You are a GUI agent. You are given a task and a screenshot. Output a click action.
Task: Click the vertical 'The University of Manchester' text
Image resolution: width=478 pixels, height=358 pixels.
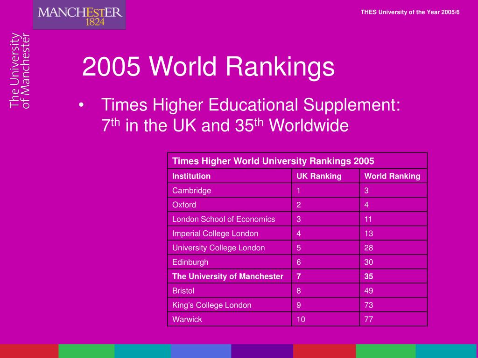20,71
